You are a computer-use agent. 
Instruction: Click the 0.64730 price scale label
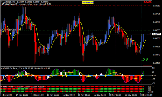point(157,22)
